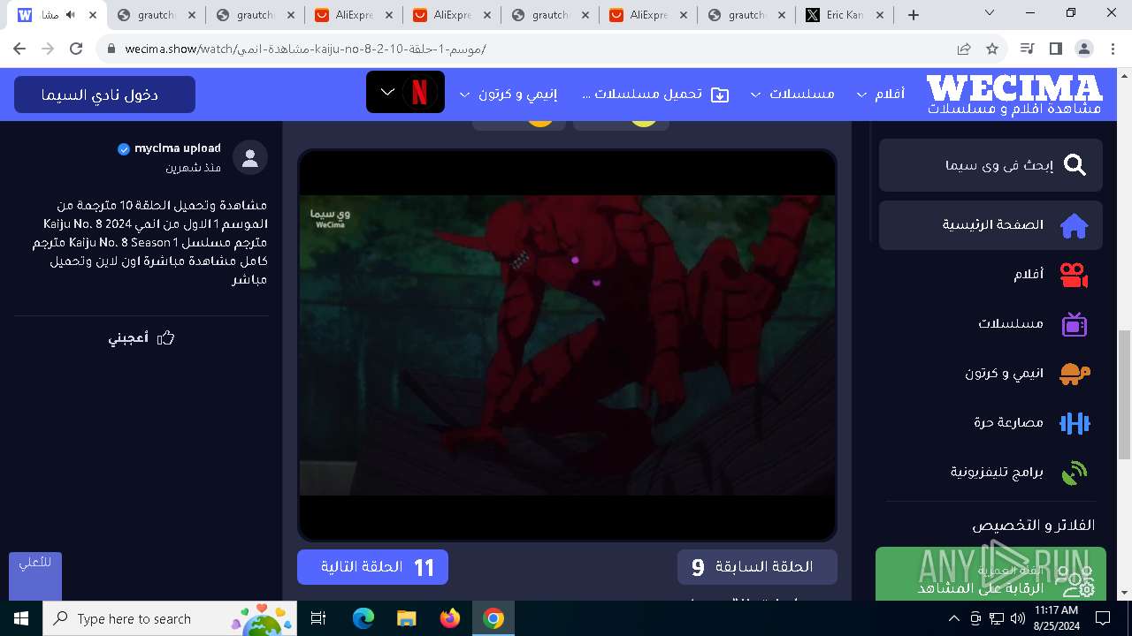Open برامج تليفزيونية satellite icon
The width and height of the screenshot is (1132, 636).
coord(1074,473)
